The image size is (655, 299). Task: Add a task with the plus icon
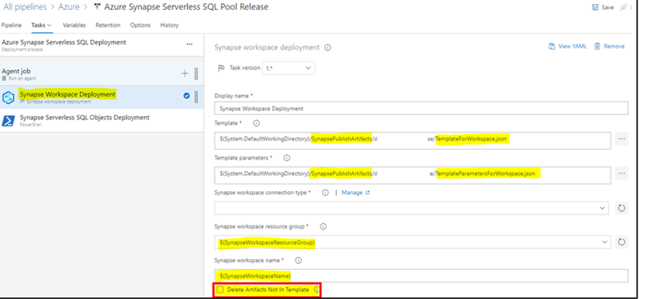[185, 74]
